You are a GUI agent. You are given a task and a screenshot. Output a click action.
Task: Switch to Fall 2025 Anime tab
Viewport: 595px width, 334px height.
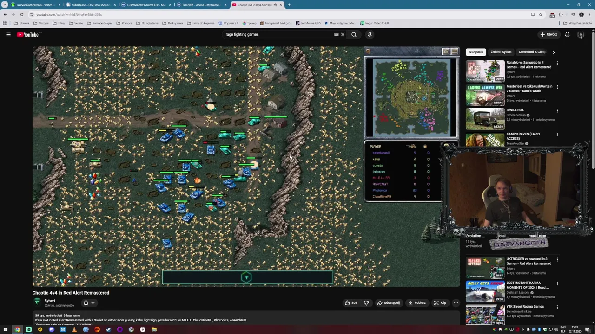pyautogui.click(x=201, y=5)
